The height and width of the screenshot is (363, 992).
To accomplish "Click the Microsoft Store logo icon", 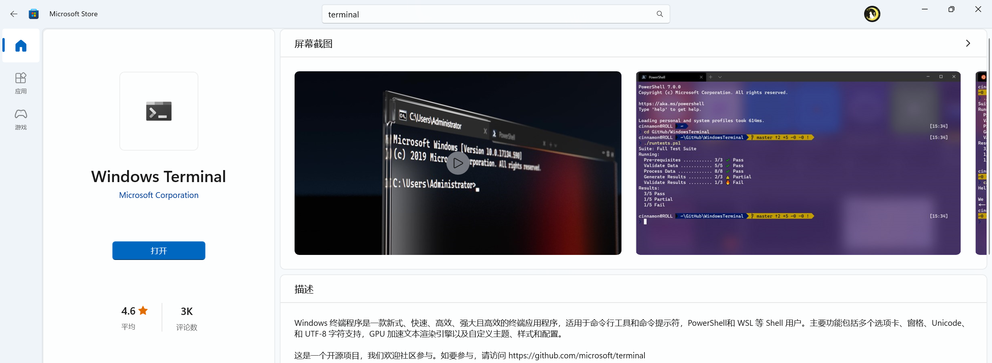I will pos(34,14).
